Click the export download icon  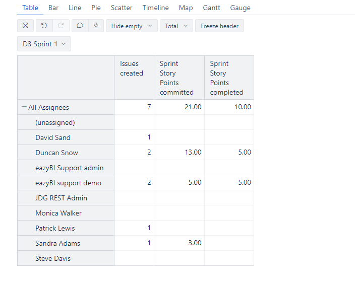96,26
